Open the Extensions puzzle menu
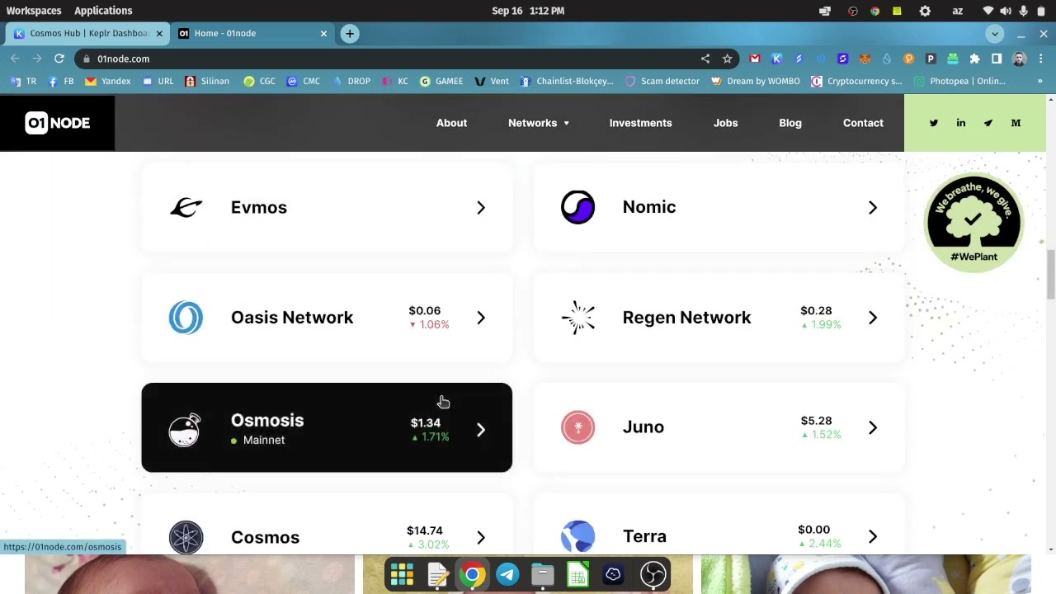Image resolution: width=1056 pixels, height=594 pixels. [x=974, y=59]
